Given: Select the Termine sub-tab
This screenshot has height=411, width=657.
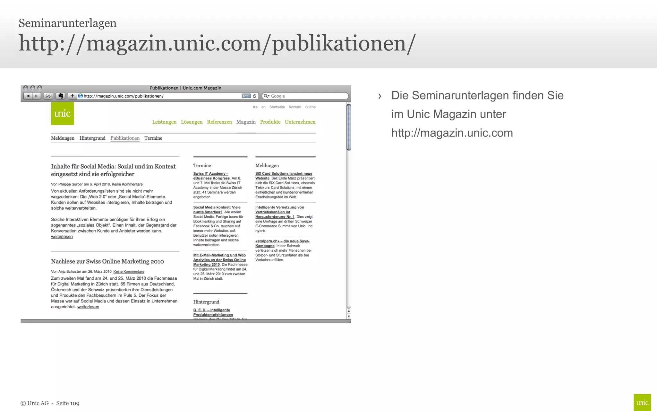Looking at the screenshot, I should [153, 138].
